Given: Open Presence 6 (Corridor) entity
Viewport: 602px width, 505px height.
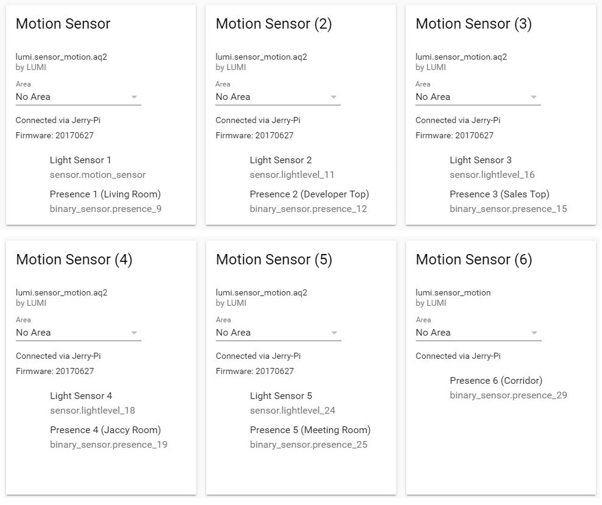Looking at the screenshot, I should tap(496, 380).
